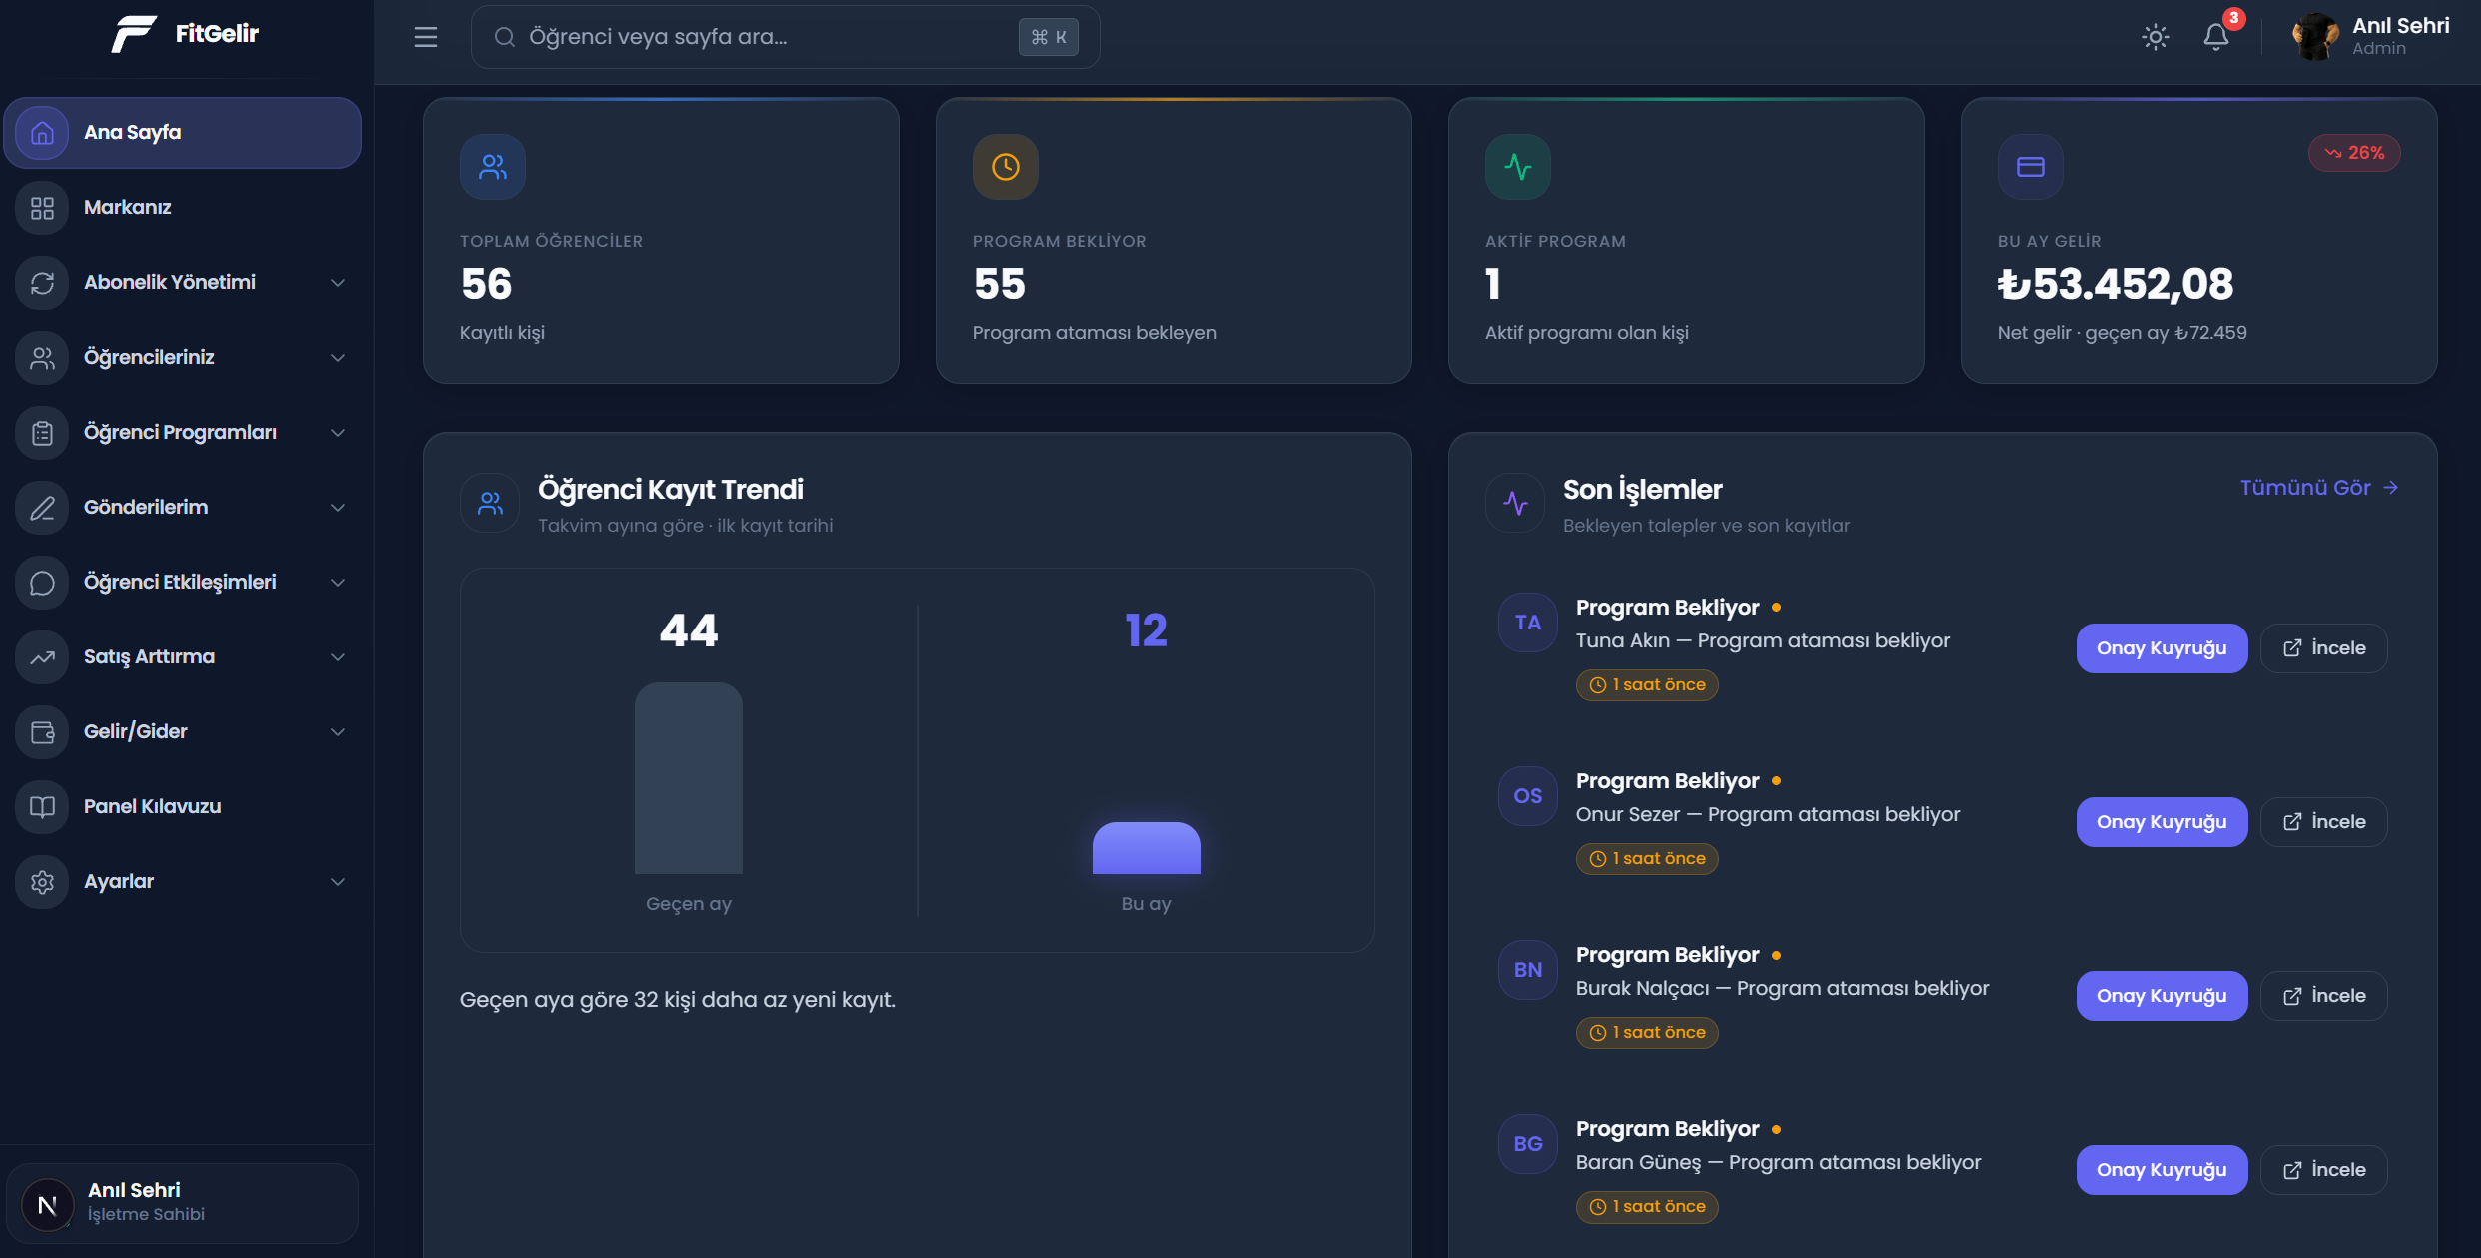Select Ana Sayfa in sidebar

[x=182, y=132]
